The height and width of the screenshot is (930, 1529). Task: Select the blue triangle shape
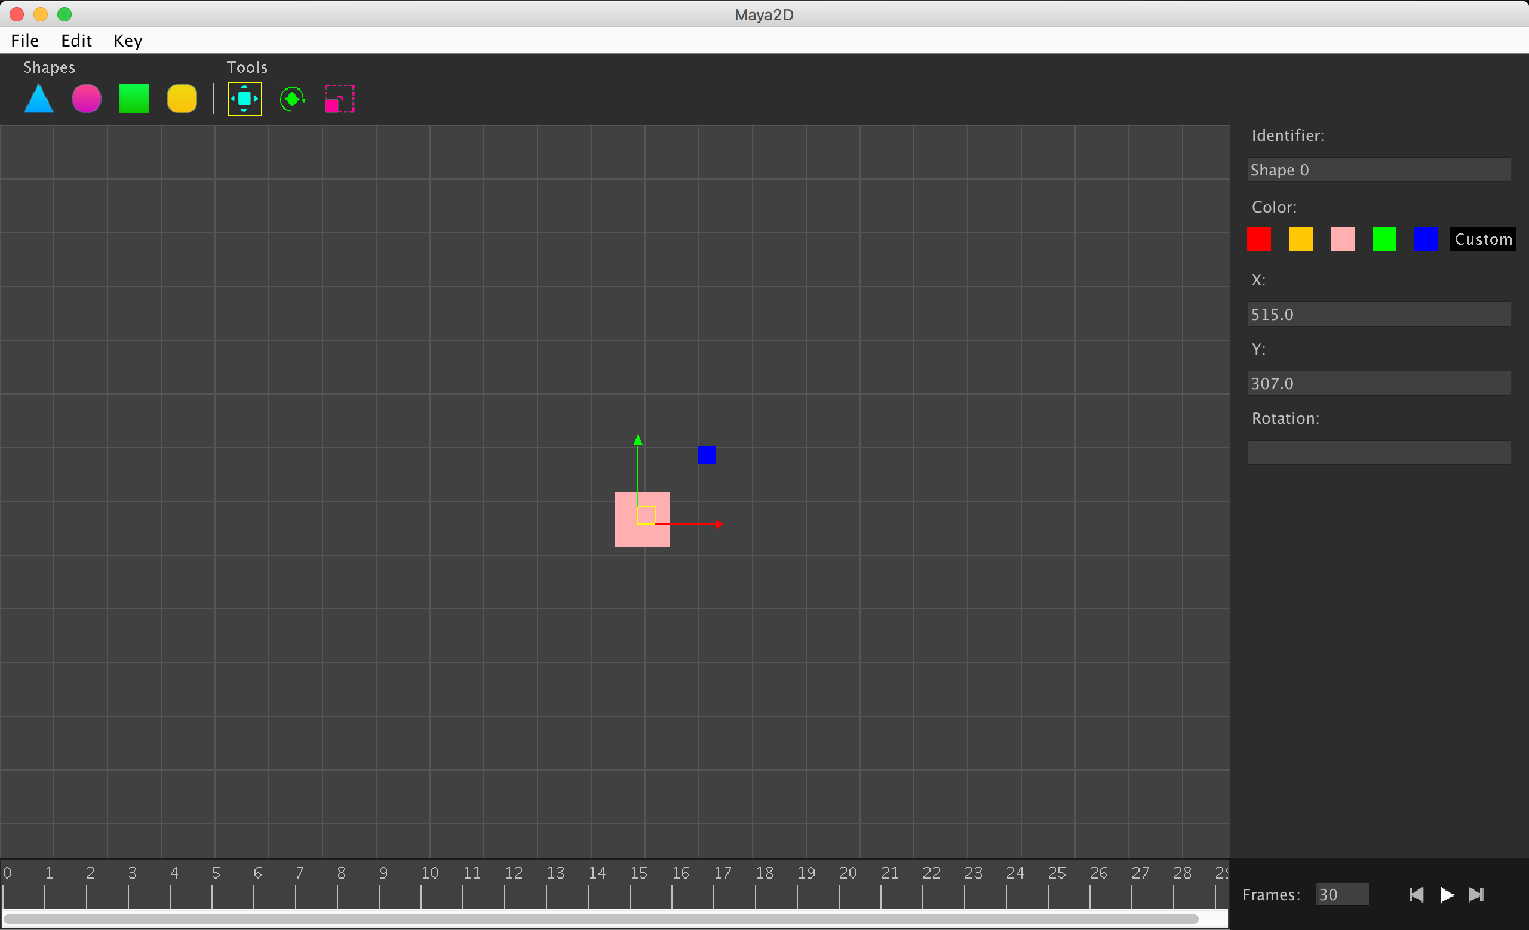coord(38,98)
